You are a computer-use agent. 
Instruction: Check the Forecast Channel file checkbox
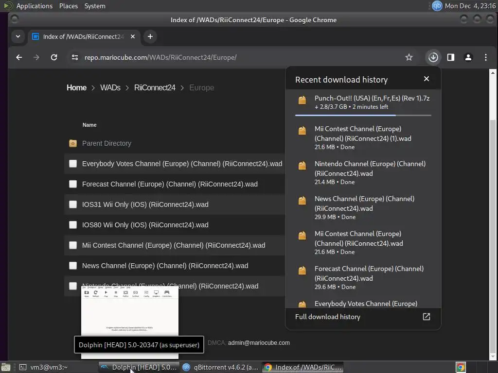[x=73, y=184]
